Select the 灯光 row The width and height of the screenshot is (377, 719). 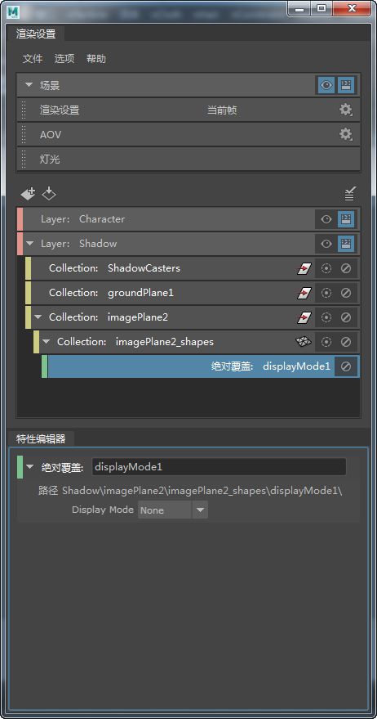click(188, 160)
